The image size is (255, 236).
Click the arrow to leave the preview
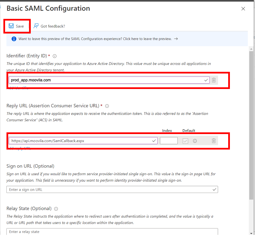click(x=176, y=39)
